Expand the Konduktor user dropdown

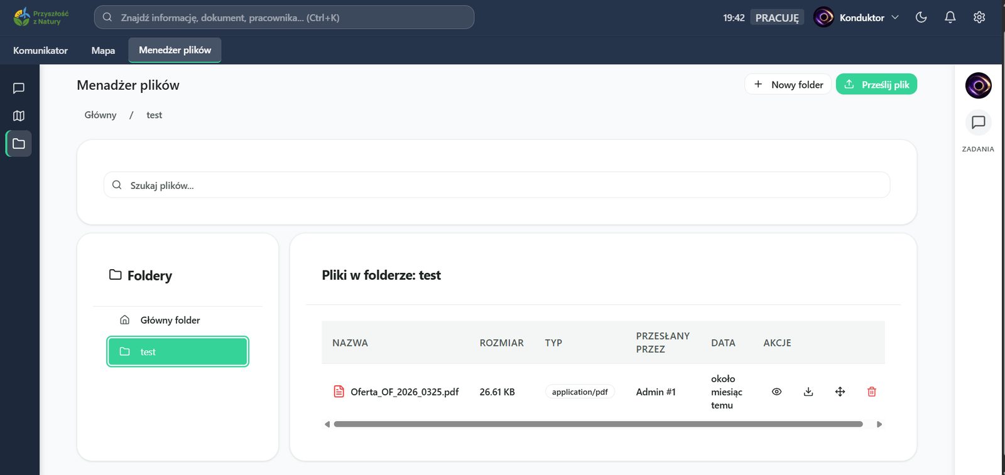pyautogui.click(x=857, y=18)
